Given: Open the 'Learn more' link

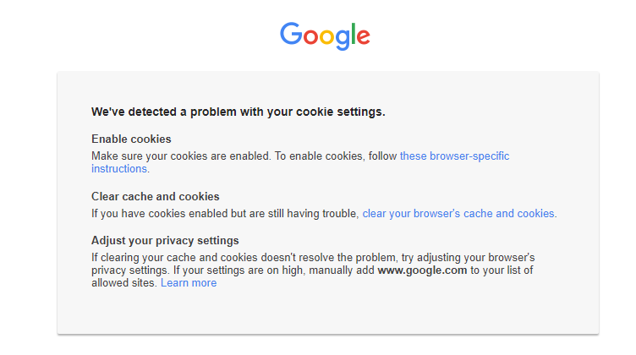Looking at the screenshot, I should point(189,283).
